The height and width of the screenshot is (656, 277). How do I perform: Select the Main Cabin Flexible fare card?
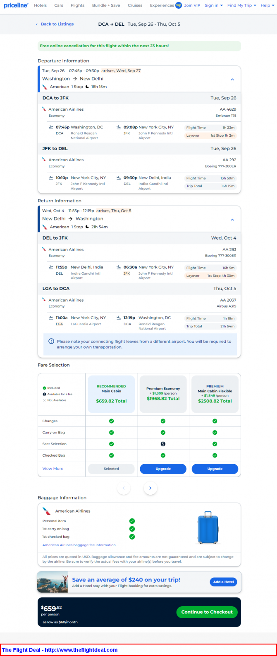pos(215,394)
